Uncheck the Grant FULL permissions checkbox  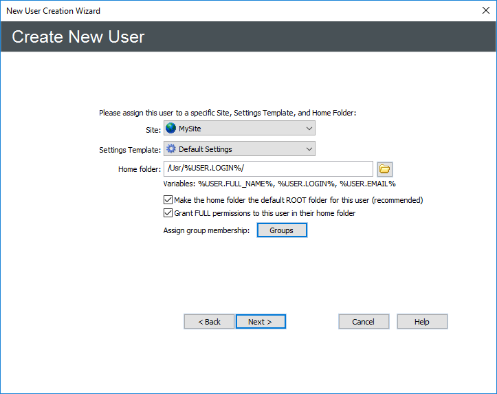168,213
